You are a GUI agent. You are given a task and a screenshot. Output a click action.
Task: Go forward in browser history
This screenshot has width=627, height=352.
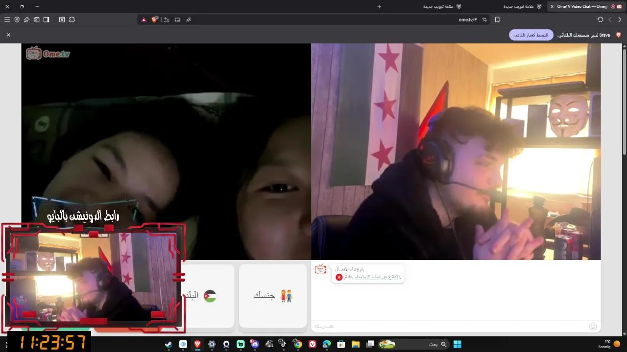[x=610, y=20]
